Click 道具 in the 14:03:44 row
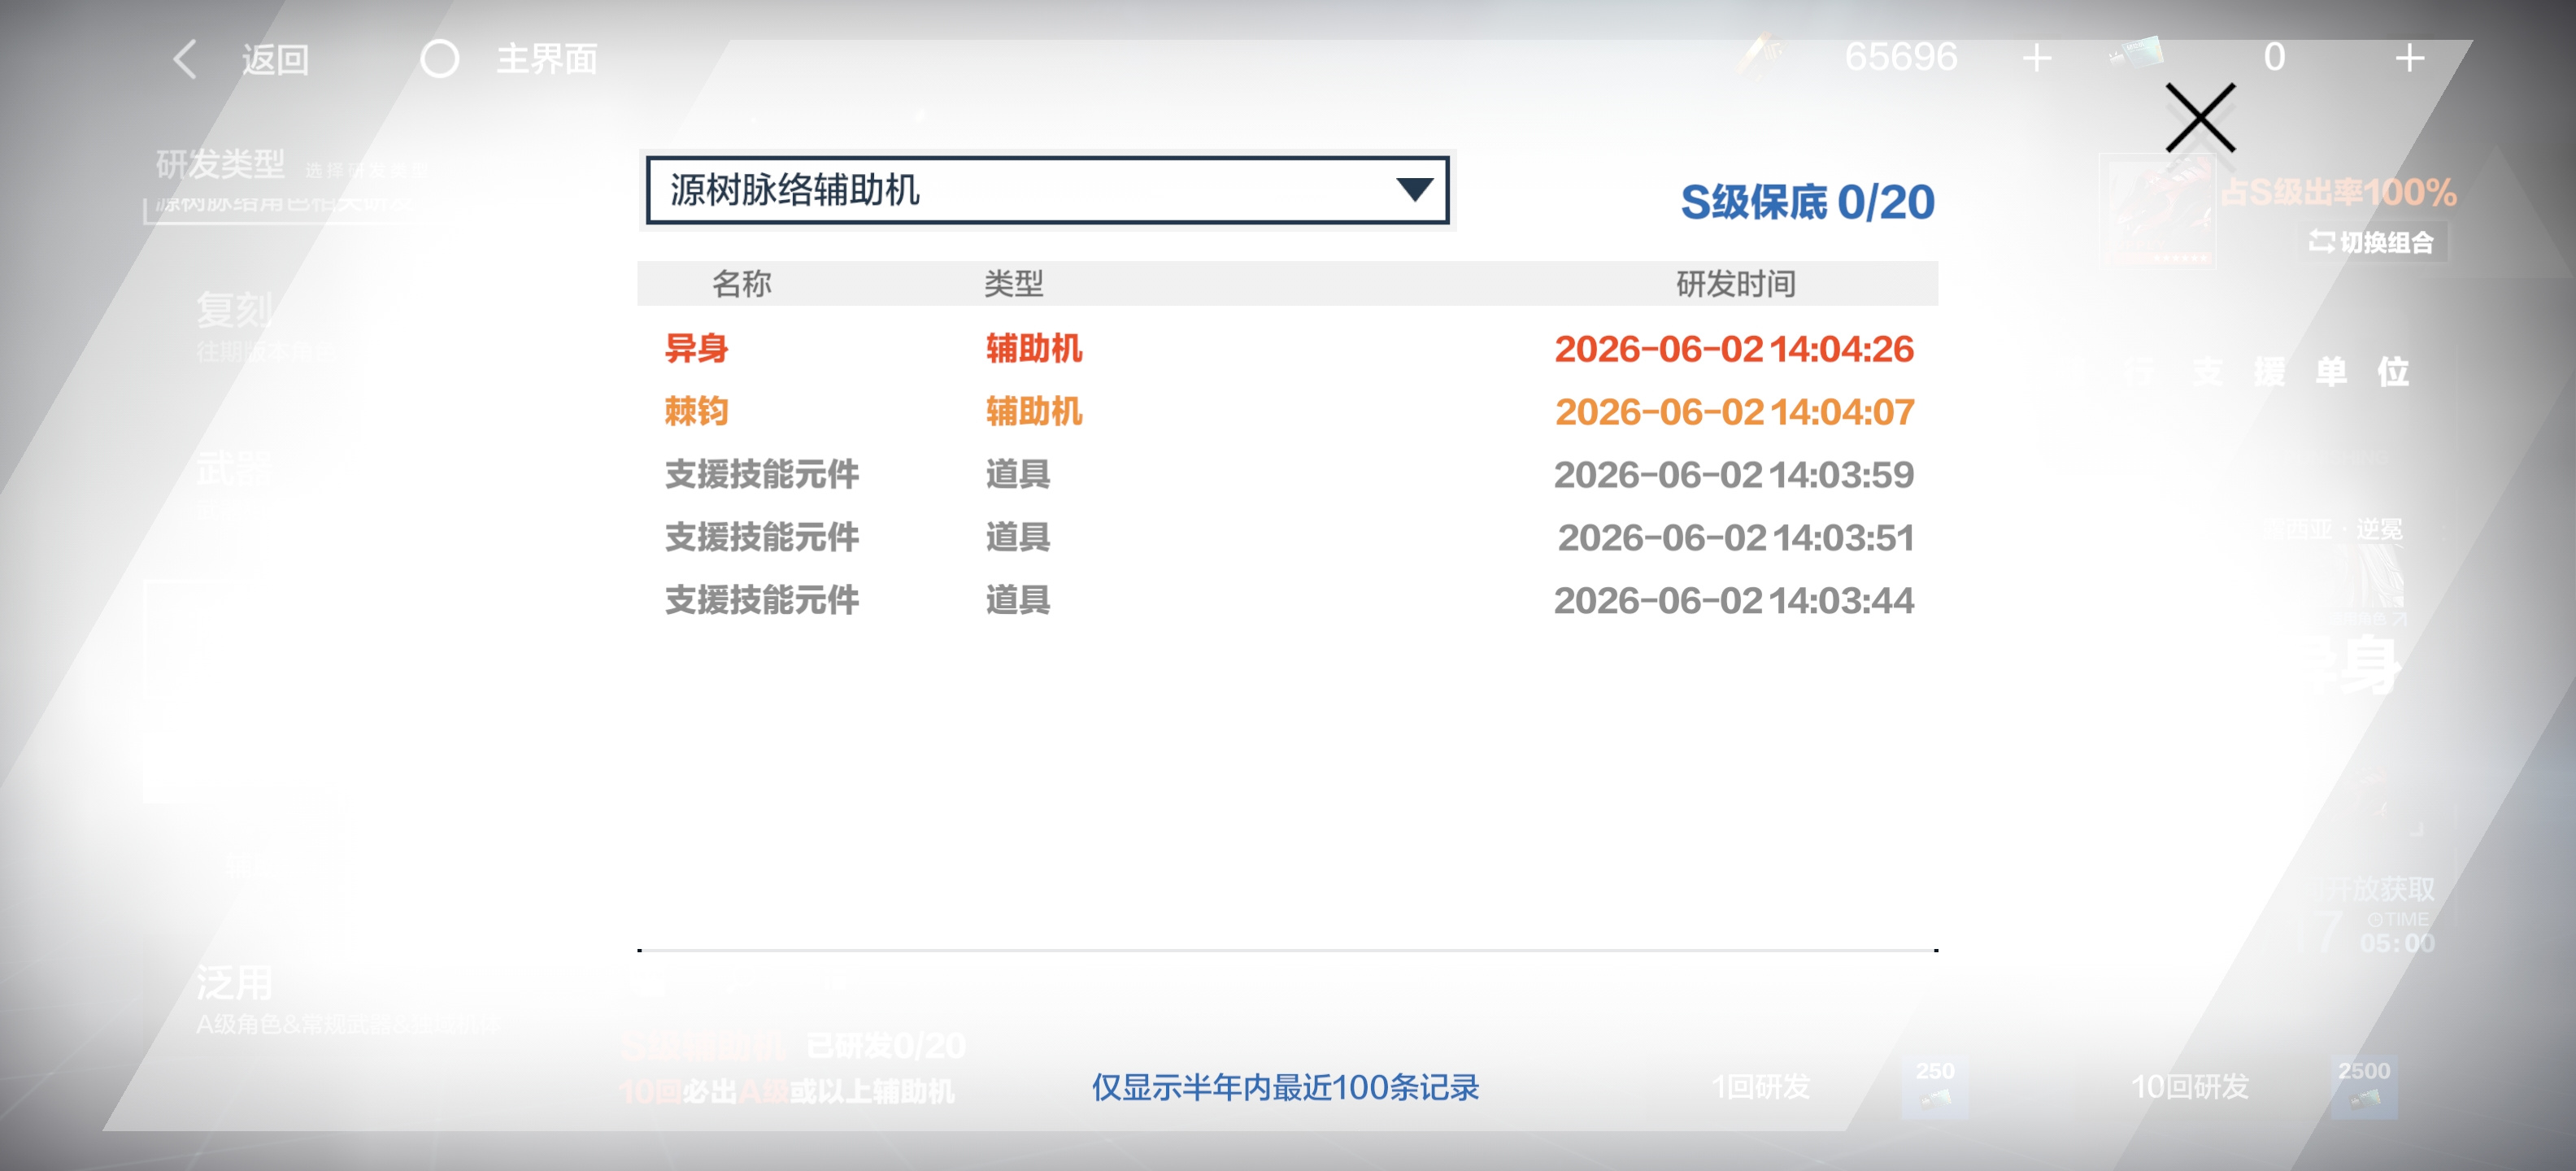The height and width of the screenshot is (1171, 2576). pyautogui.click(x=1018, y=600)
